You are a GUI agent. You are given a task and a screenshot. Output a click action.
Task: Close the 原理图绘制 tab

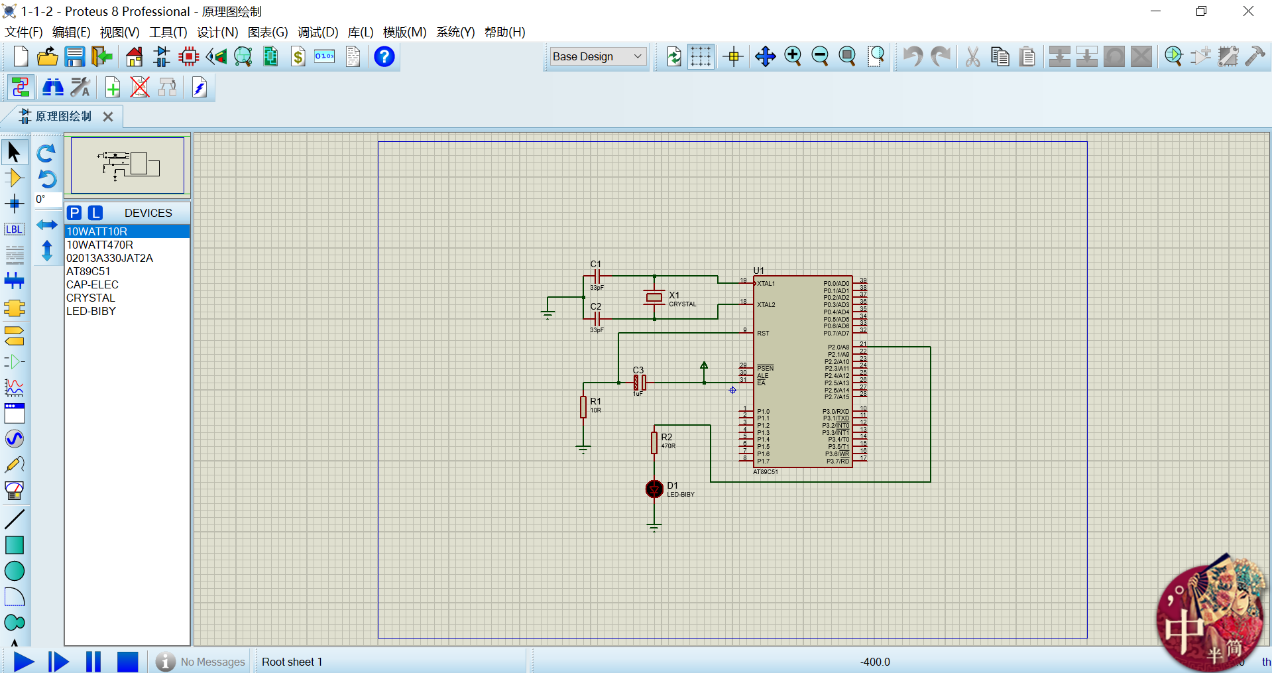(x=108, y=117)
